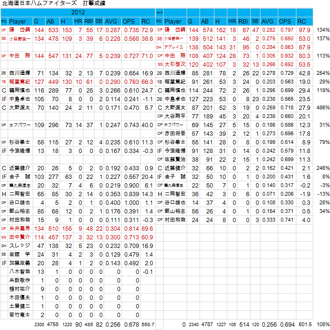Click player name 若竹竜士
This screenshot has width=330, height=330.
point(20,315)
